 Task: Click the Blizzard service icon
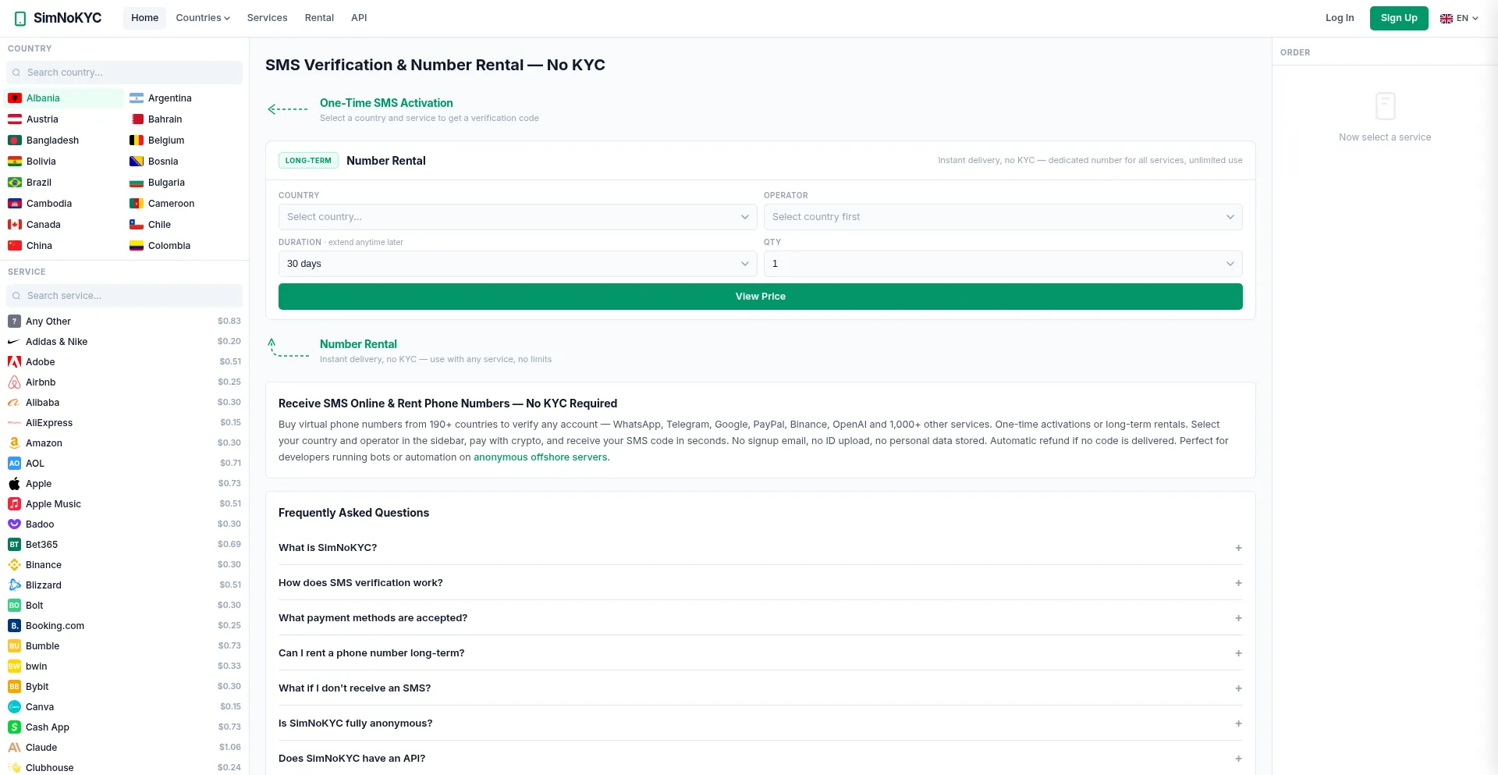pyautogui.click(x=14, y=585)
